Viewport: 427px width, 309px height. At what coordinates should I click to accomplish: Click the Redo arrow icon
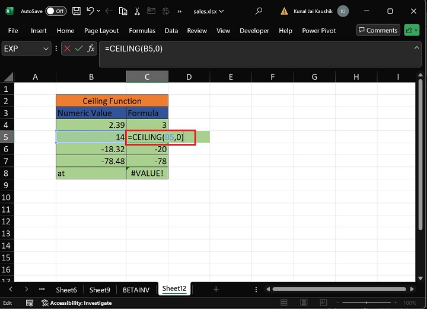pos(109,11)
